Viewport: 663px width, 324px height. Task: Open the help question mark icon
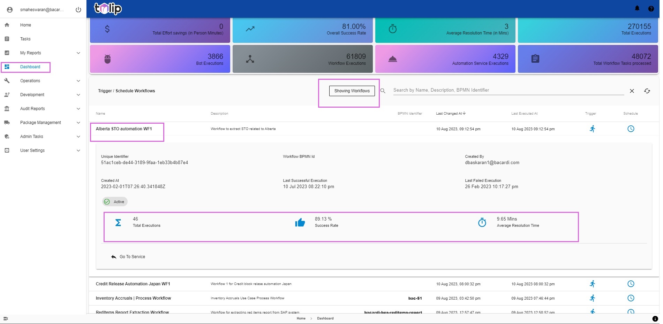click(x=651, y=9)
